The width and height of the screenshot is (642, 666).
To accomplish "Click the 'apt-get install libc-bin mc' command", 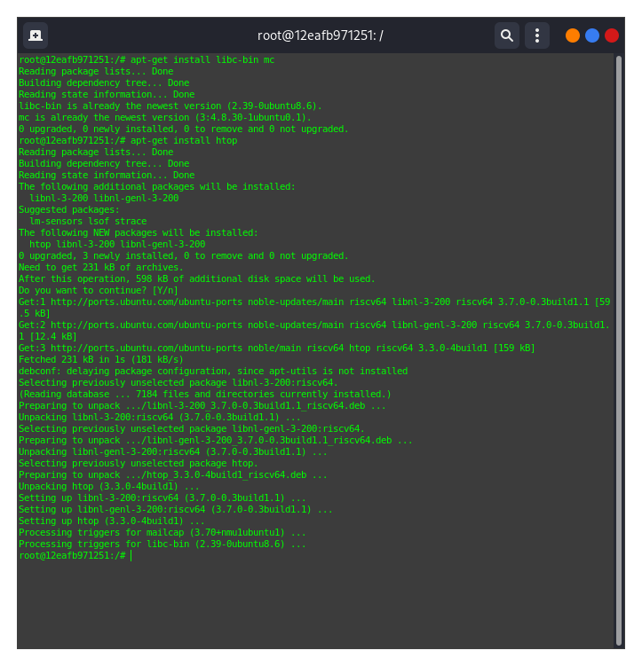I will [x=202, y=59].
